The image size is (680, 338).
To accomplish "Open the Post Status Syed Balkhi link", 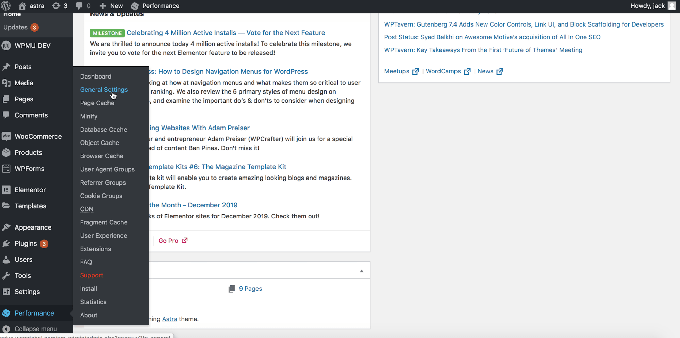I will [x=492, y=37].
